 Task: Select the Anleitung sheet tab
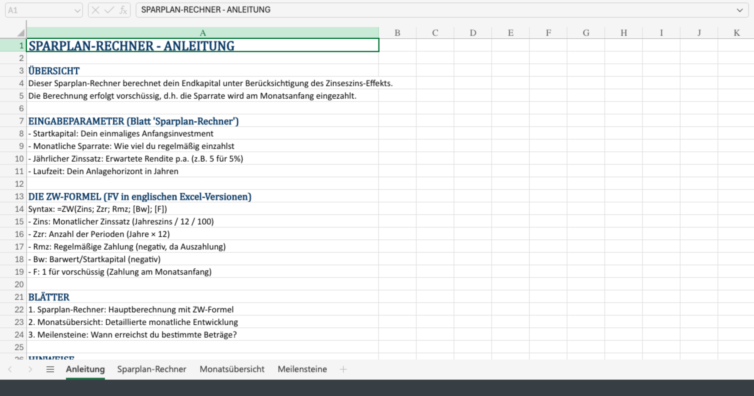(x=85, y=369)
